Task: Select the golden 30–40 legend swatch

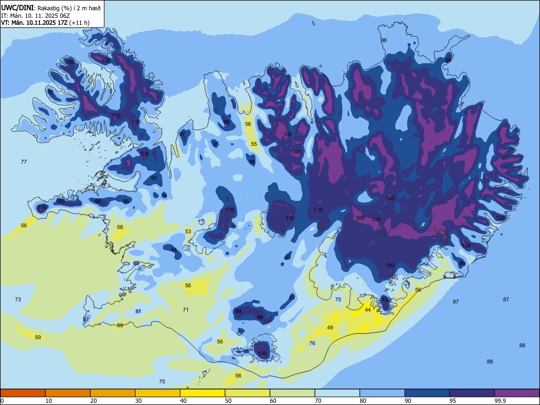Action: click(x=158, y=393)
